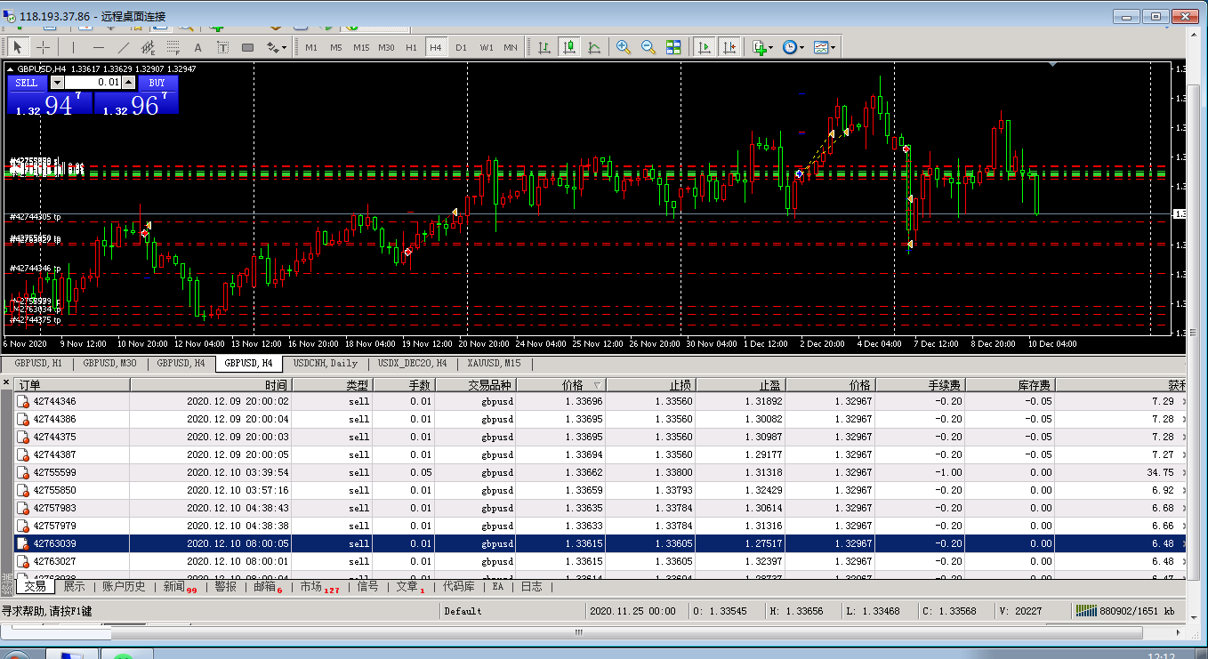Toggle chart auto scroll
The height and width of the screenshot is (659, 1208).
(705, 47)
